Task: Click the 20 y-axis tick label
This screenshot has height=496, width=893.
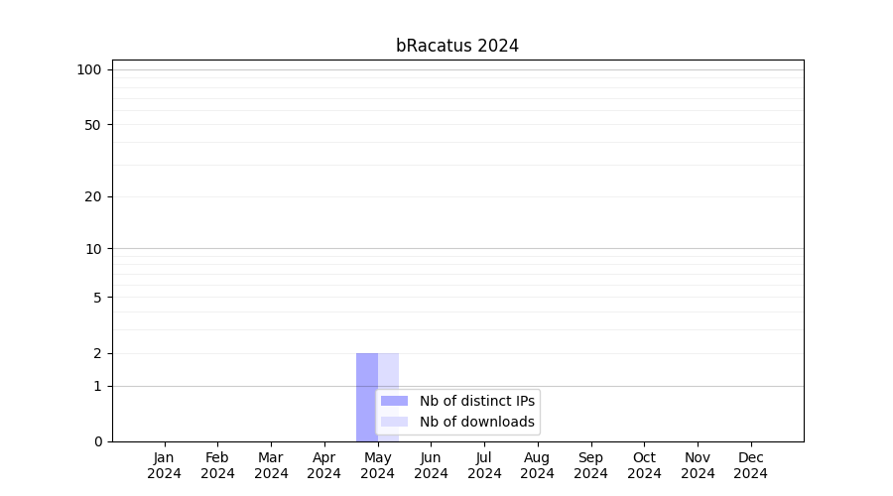Action: [93, 196]
